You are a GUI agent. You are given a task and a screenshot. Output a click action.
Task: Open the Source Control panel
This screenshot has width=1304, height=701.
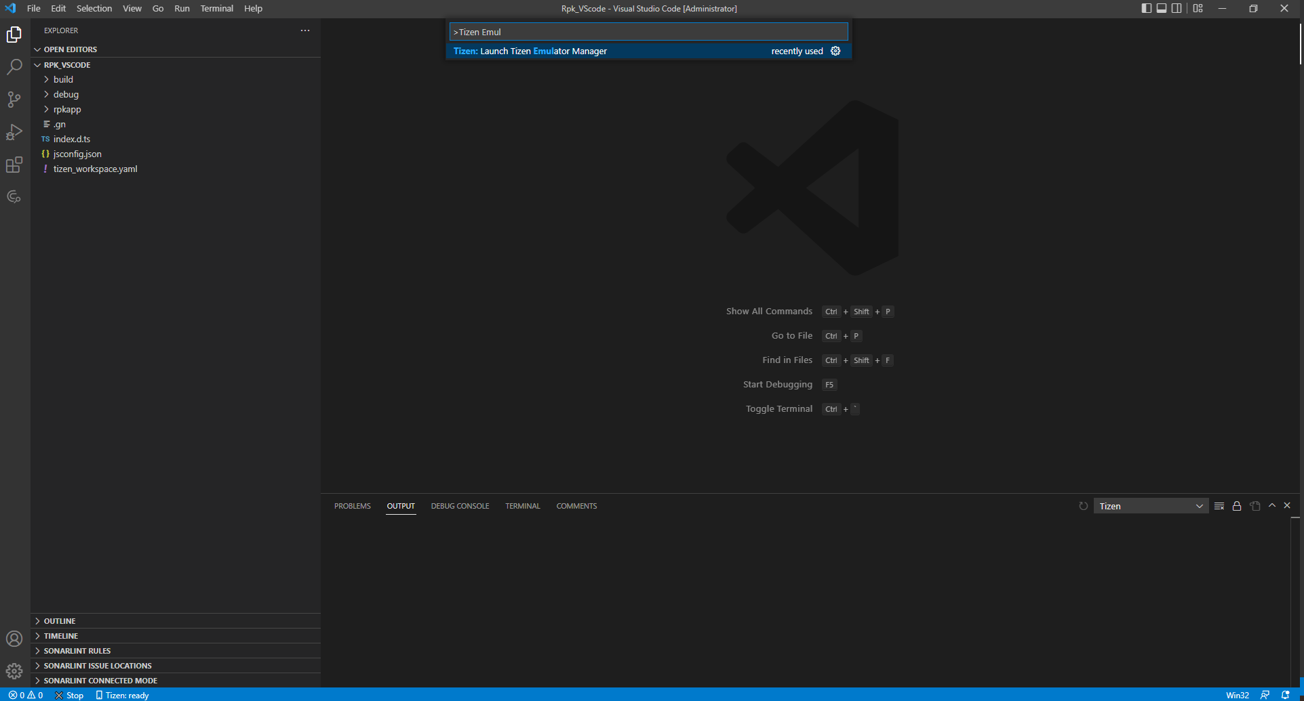pyautogui.click(x=14, y=100)
